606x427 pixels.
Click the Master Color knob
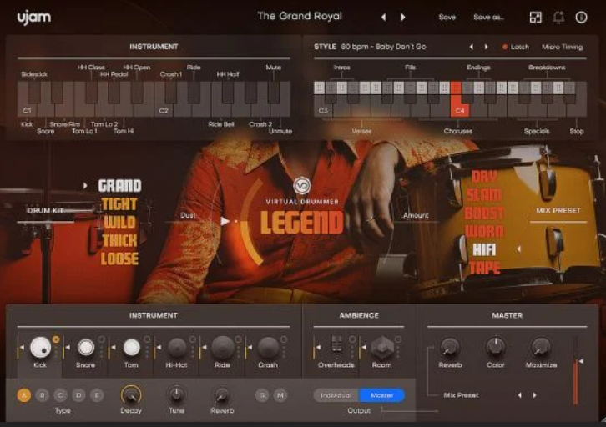pos(496,347)
